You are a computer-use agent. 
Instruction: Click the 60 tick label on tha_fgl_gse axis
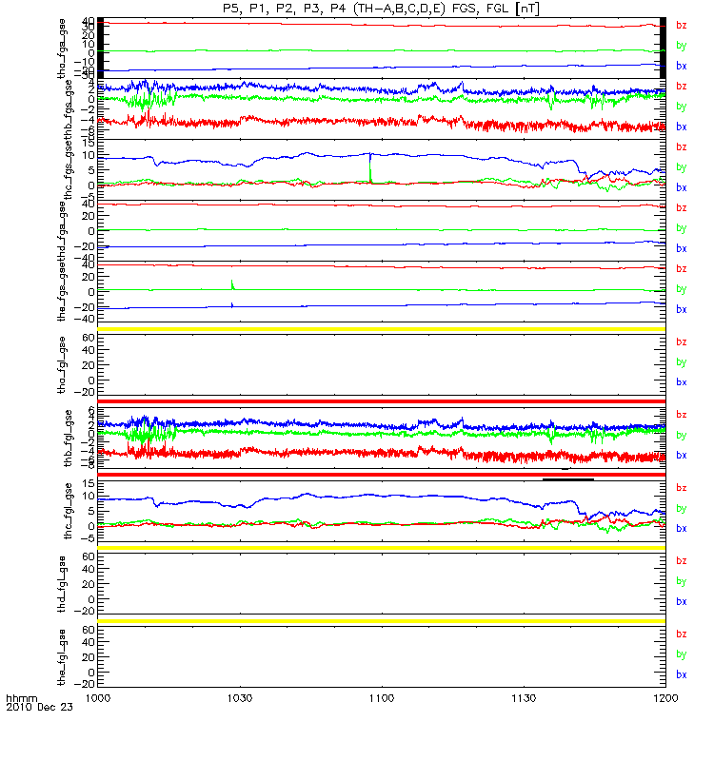tap(89, 338)
